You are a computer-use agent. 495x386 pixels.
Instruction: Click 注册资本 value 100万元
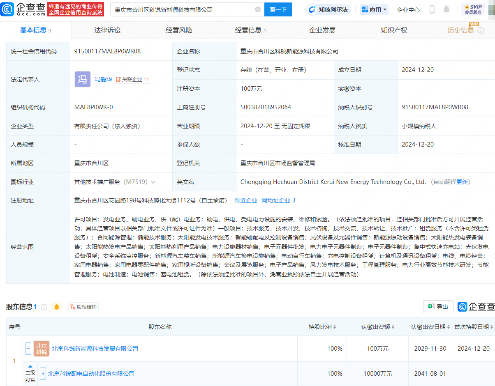point(251,89)
